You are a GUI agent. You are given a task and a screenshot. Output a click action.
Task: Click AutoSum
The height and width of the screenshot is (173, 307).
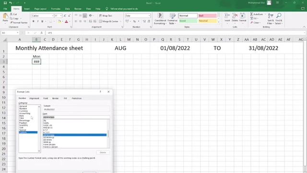point(257,14)
